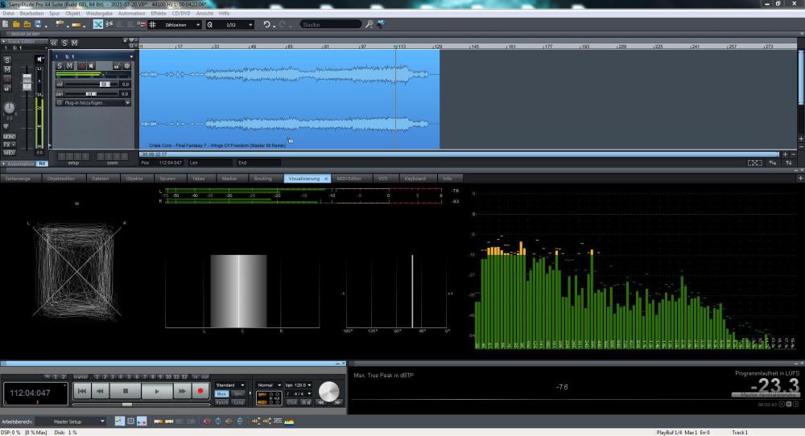Toggle the Rd automation read button
This screenshot has width=805, height=436.
tap(42, 163)
